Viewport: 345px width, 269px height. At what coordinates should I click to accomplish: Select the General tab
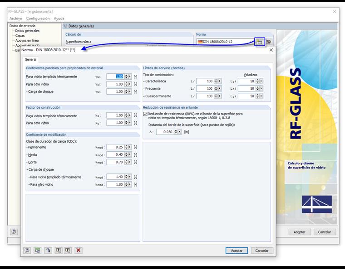click(30, 59)
